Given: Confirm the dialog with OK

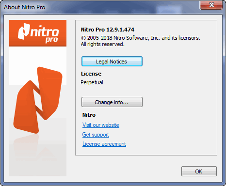Looking at the screenshot, I should coord(199,171).
